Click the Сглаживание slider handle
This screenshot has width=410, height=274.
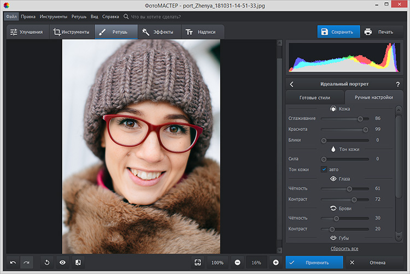click(360, 118)
